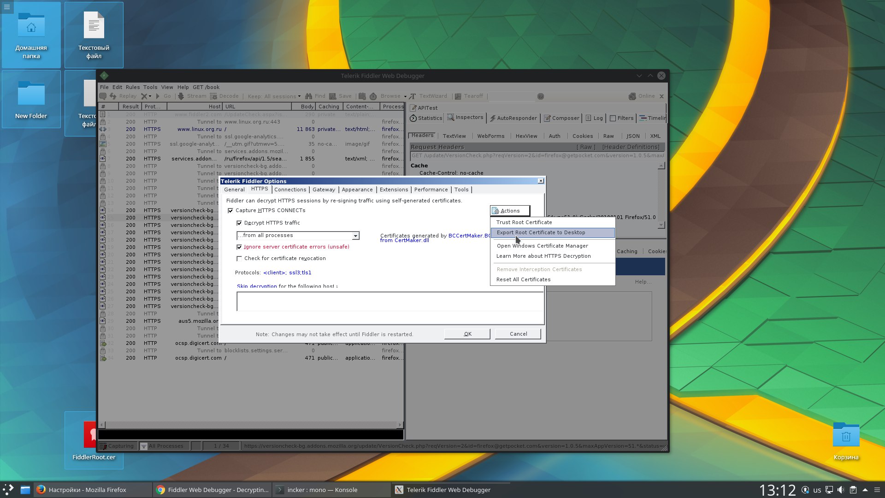Image resolution: width=885 pixels, height=498 pixels.
Task: Click the Raw link in Request Headers
Action: (586, 147)
